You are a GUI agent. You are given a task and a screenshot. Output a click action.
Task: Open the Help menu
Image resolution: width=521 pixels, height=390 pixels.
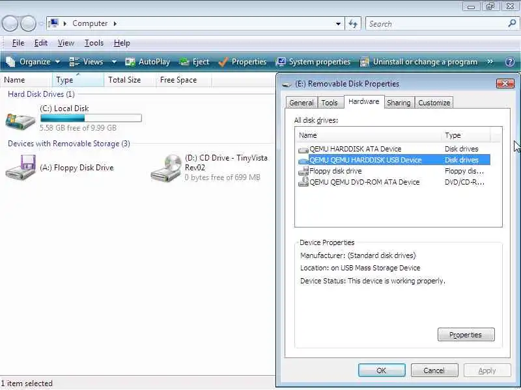[x=122, y=43]
